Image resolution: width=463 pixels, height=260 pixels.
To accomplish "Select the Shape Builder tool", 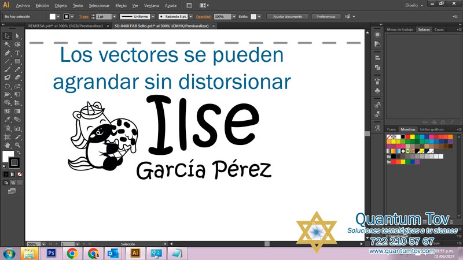I will click(x=7, y=103).
